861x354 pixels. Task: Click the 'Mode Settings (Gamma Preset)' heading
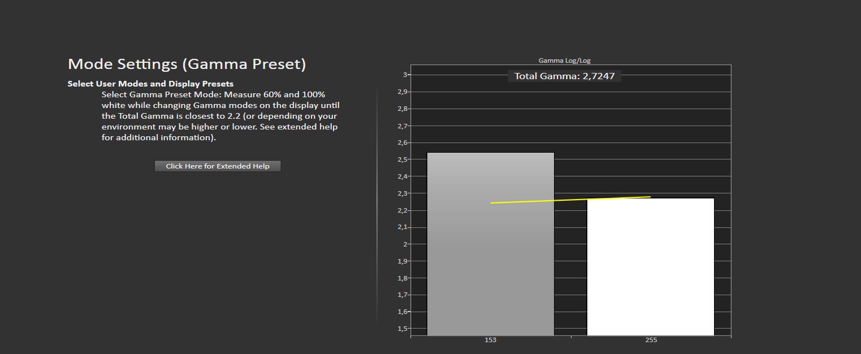(187, 64)
